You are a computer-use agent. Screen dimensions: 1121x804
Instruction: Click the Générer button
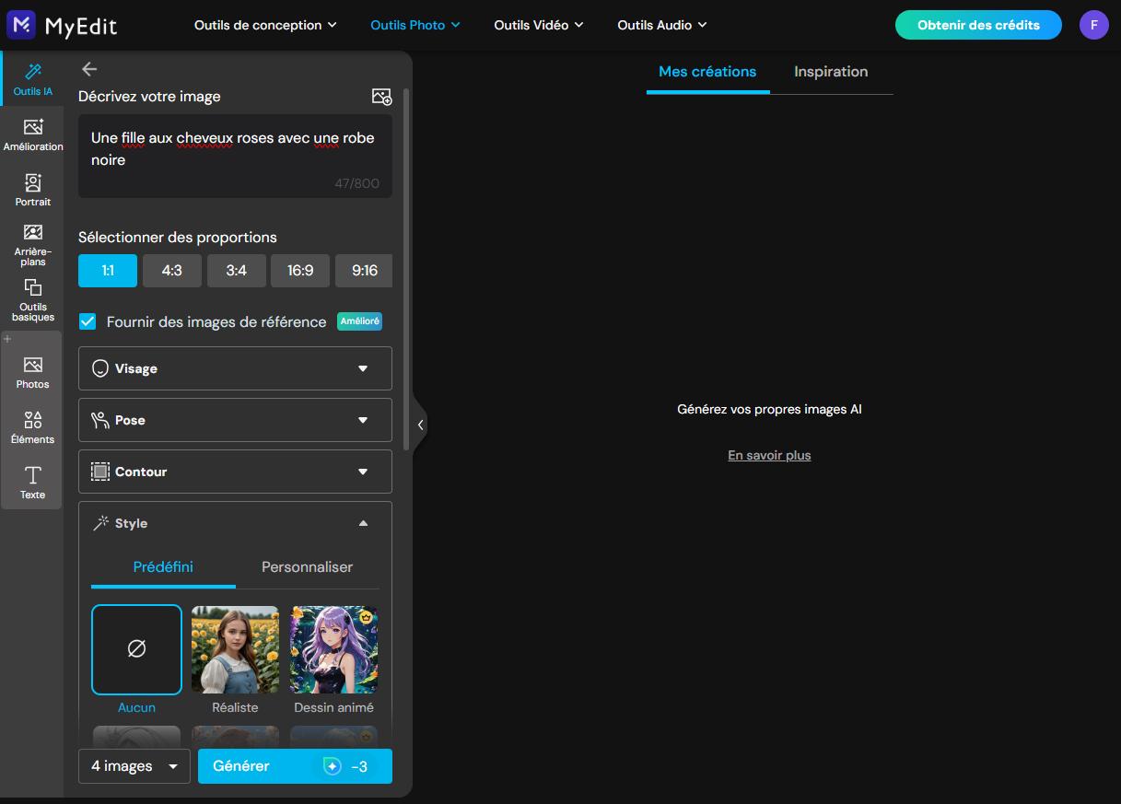click(295, 766)
